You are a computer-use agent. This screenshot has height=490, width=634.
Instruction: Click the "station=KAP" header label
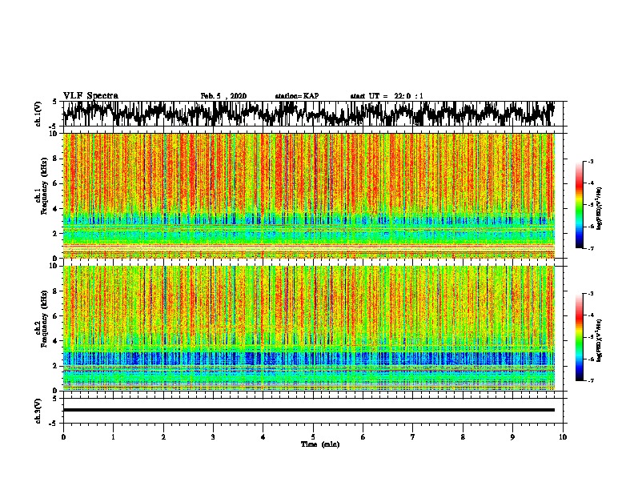point(297,96)
